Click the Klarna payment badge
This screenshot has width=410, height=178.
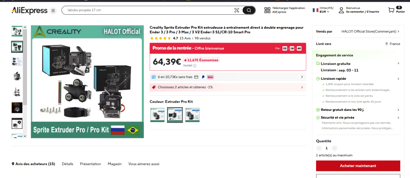point(210,77)
